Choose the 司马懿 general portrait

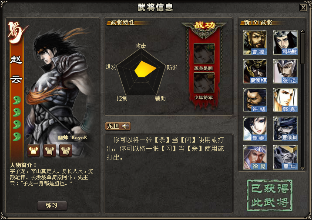[285, 43]
